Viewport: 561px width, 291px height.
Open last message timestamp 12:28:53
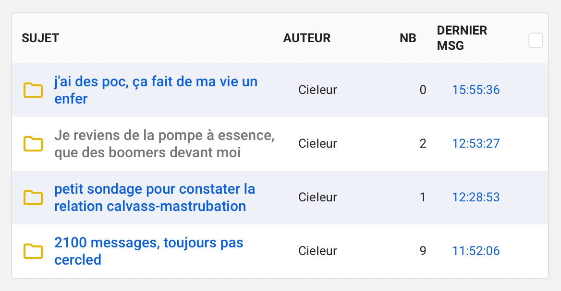(476, 197)
